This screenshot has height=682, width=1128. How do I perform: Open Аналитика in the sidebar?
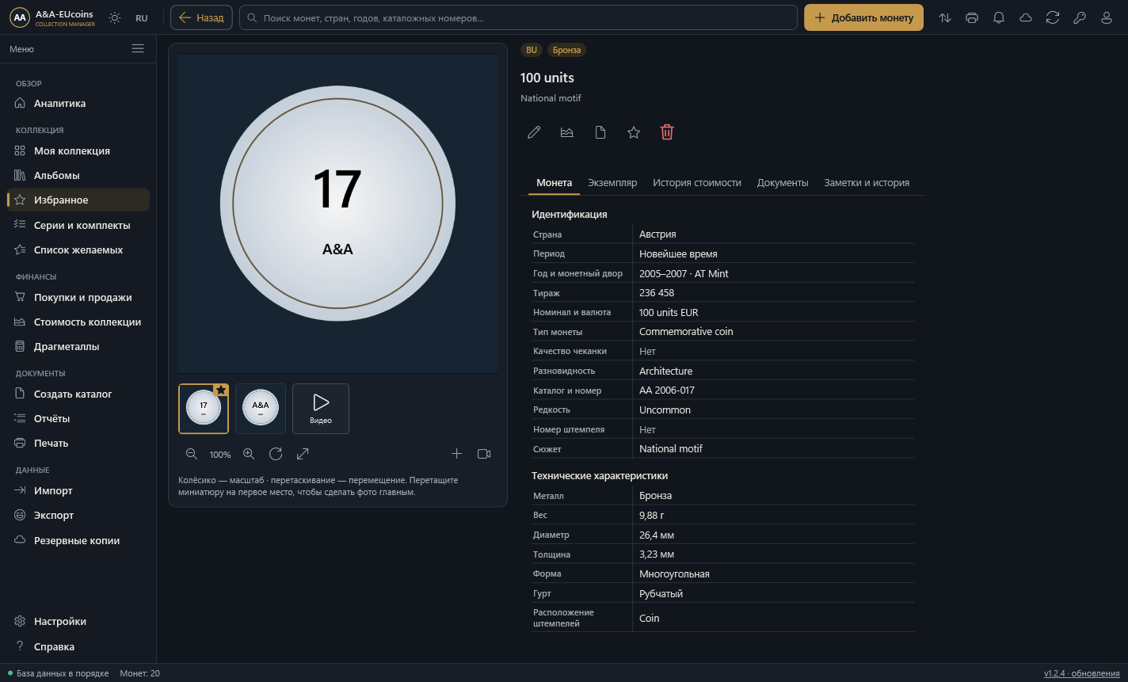coord(78,103)
